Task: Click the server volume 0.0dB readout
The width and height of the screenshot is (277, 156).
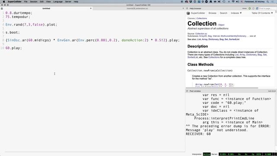Action: [268, 154]
